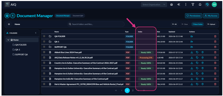Viewport: 223px width, 96px height.
Task: Click the circular home button beside Document Manager
Action: (x=7, y=16)
